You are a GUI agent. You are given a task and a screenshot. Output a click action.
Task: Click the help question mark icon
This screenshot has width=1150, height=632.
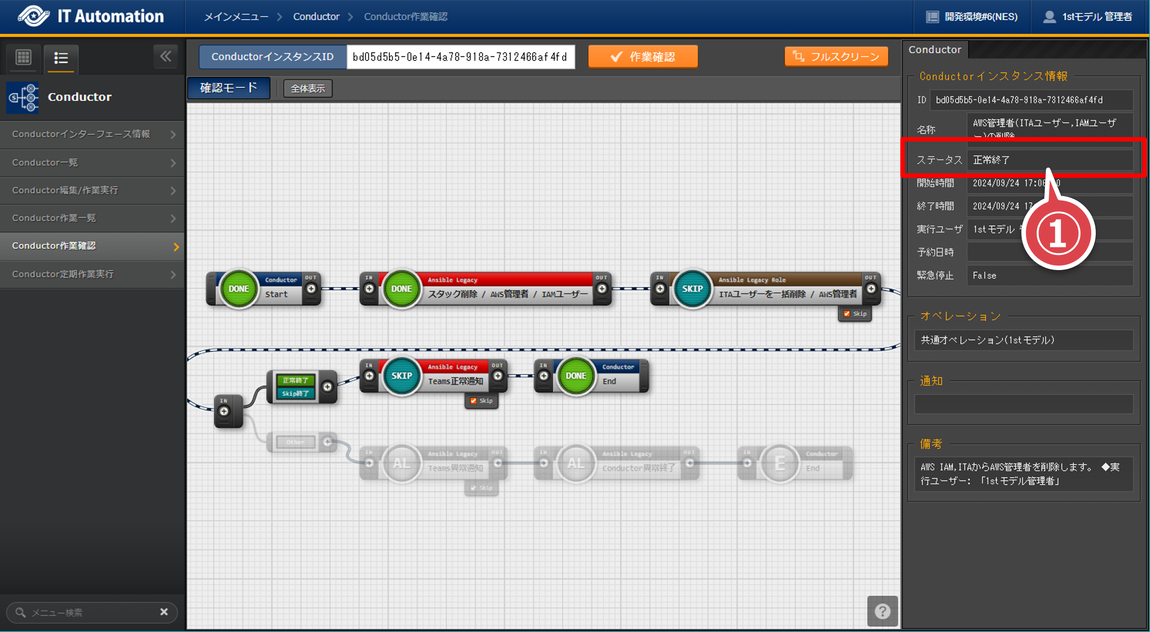click(882, 611)
